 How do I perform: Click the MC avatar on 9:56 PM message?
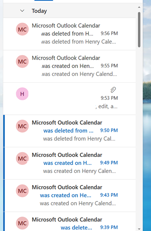[22, 29]
